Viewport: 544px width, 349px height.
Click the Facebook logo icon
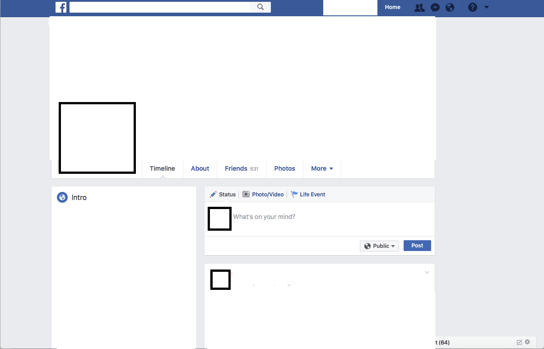click(61, 7)
